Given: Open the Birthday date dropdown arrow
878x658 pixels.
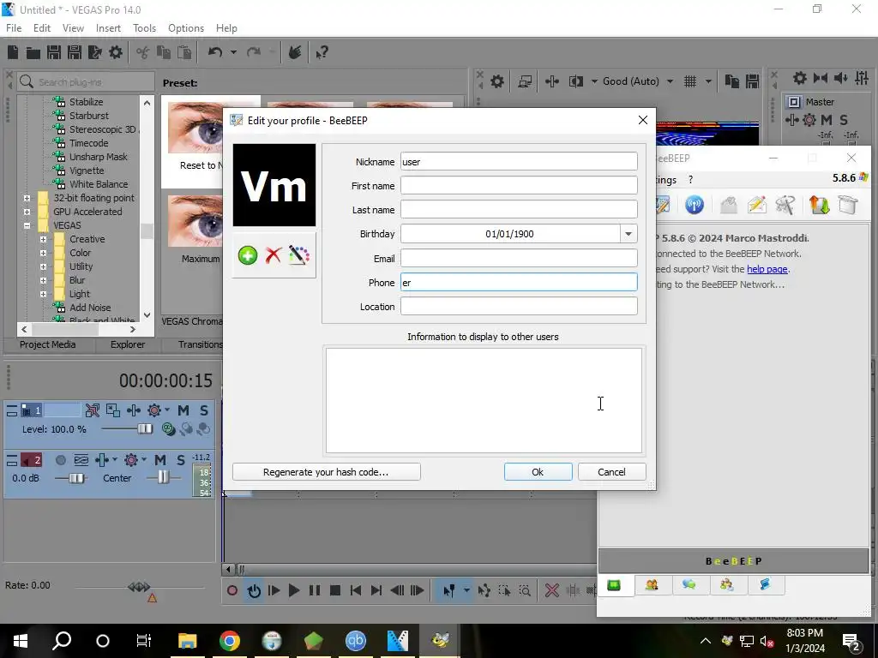Looking at the screenshot, I should pyautogui.click(x=628, y=234).
